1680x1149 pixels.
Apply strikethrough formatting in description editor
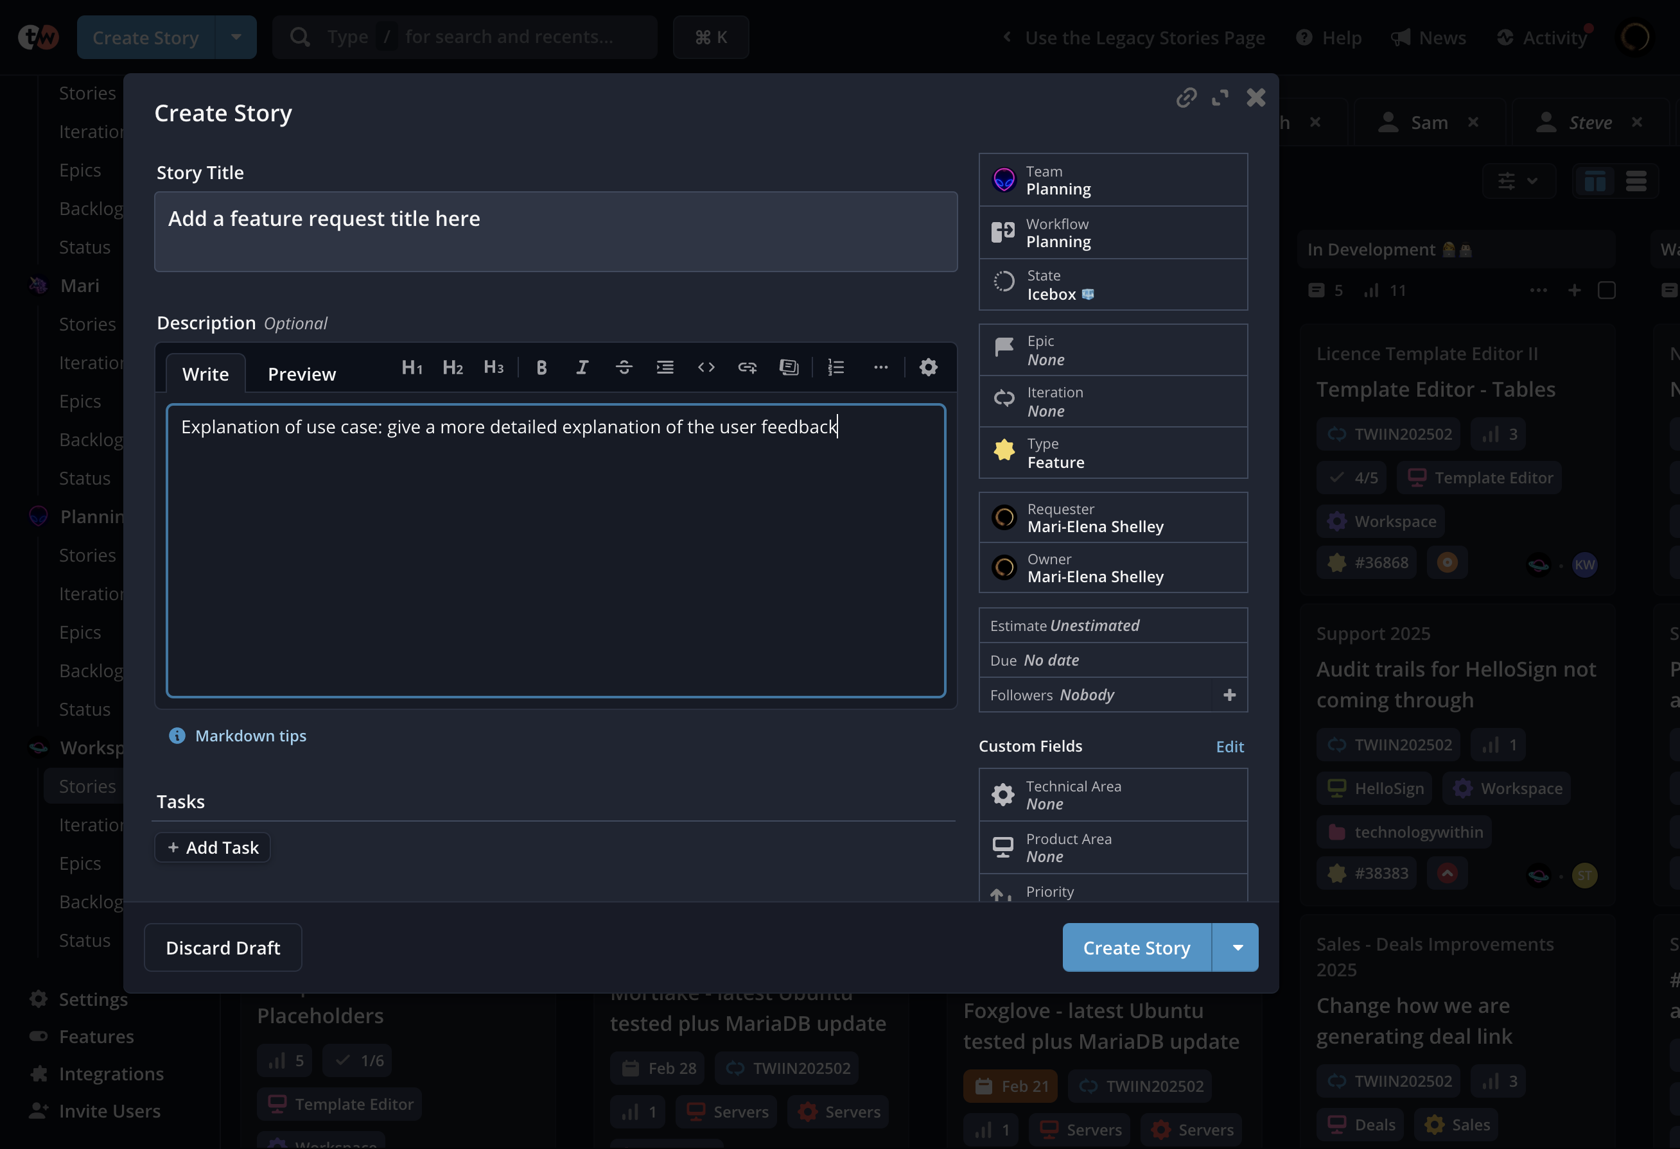coord(624,368)
